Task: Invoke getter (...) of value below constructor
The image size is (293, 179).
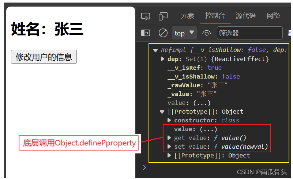Action: (209, 129)
